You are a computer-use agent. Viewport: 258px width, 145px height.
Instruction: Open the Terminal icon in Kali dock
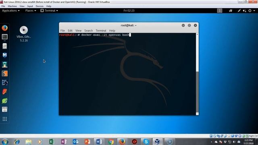4,37
